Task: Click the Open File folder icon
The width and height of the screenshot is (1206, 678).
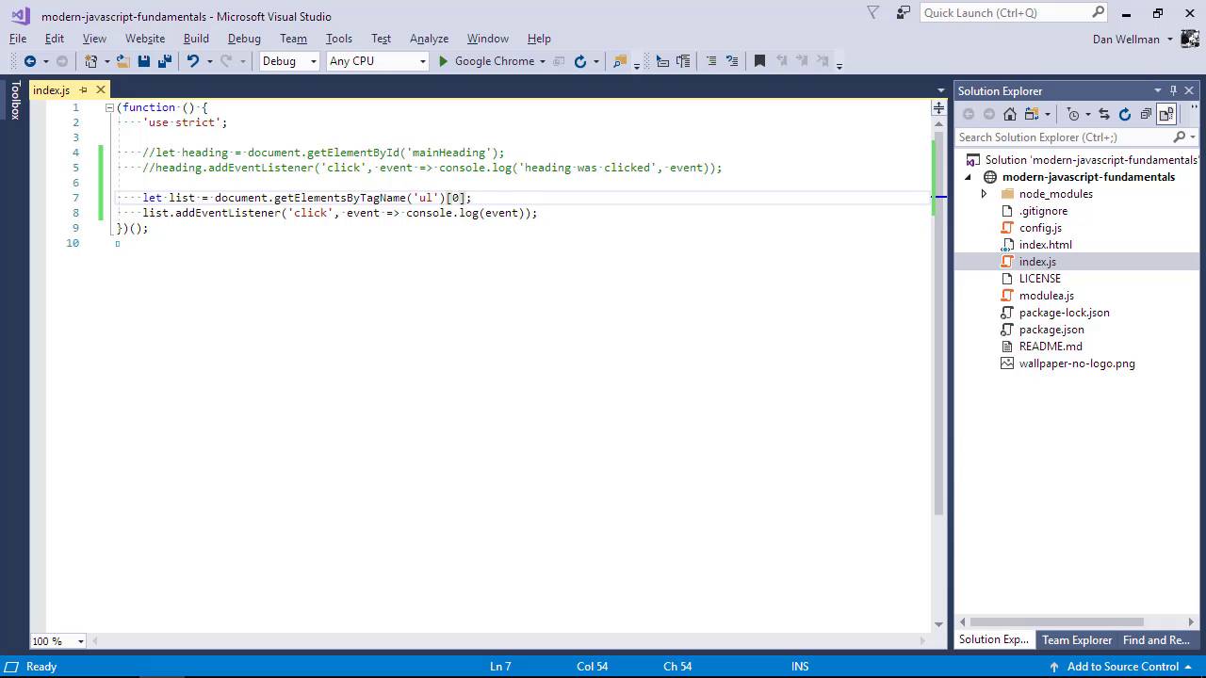Action: click(122, 61)
